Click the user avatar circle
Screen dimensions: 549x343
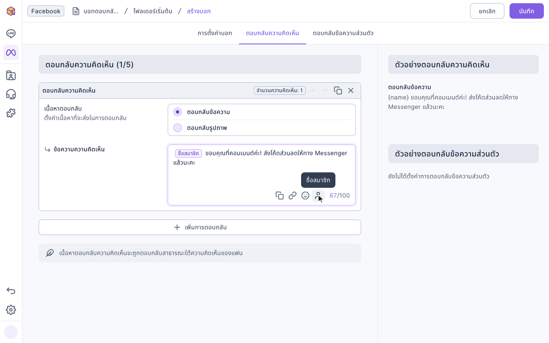point(11,332)
